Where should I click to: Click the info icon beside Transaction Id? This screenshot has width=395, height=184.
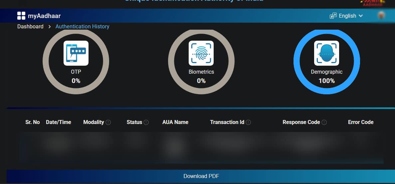(x=248, y=122)
